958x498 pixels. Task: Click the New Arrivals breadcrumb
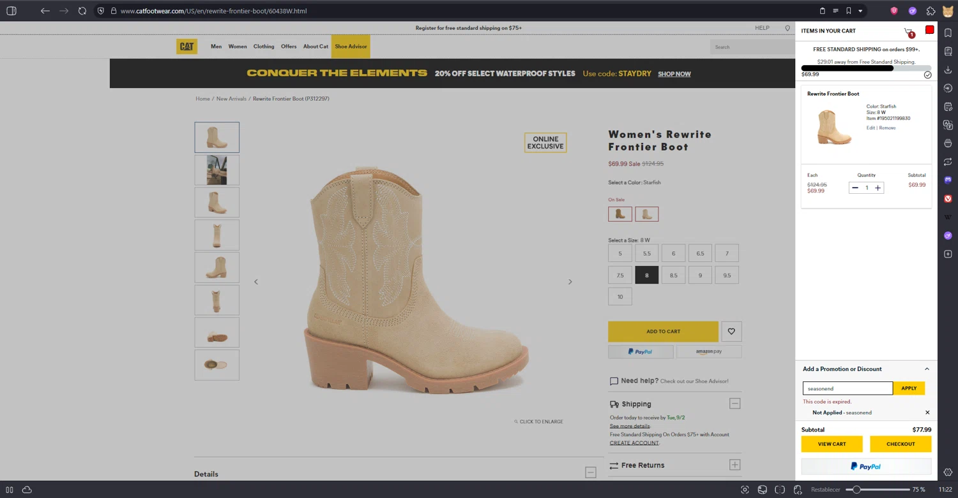pos(231,99)
